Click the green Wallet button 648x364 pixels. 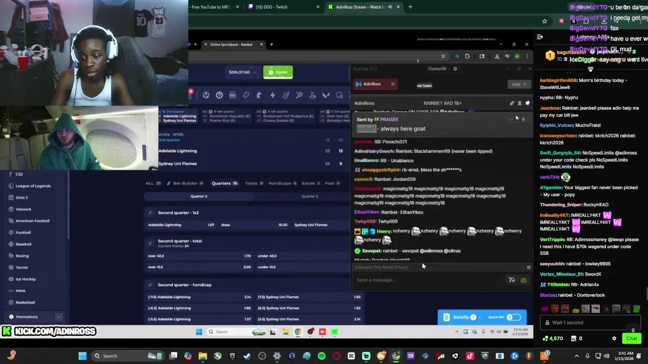click(278, 72)
